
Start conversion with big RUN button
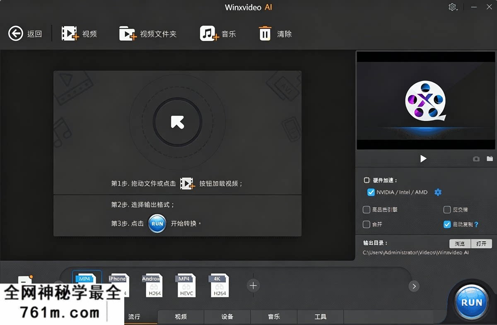tap(472, 302)
